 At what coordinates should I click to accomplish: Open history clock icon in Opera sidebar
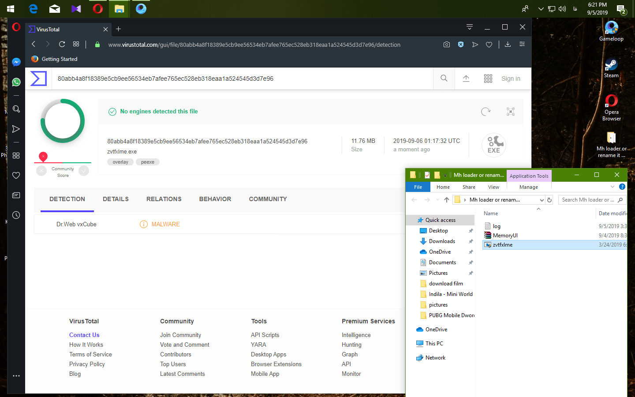point(16,215)
